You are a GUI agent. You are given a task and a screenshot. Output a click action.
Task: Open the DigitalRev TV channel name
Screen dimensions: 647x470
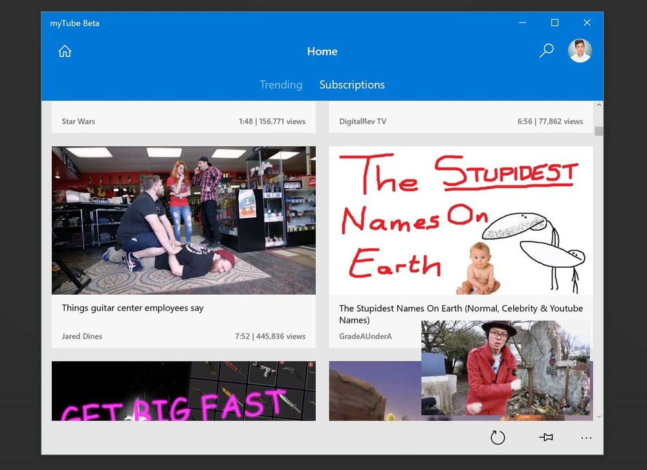(363, 121)
